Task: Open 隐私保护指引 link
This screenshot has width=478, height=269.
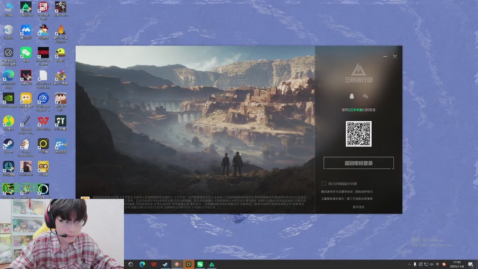Action: click(x=364, y=191)
